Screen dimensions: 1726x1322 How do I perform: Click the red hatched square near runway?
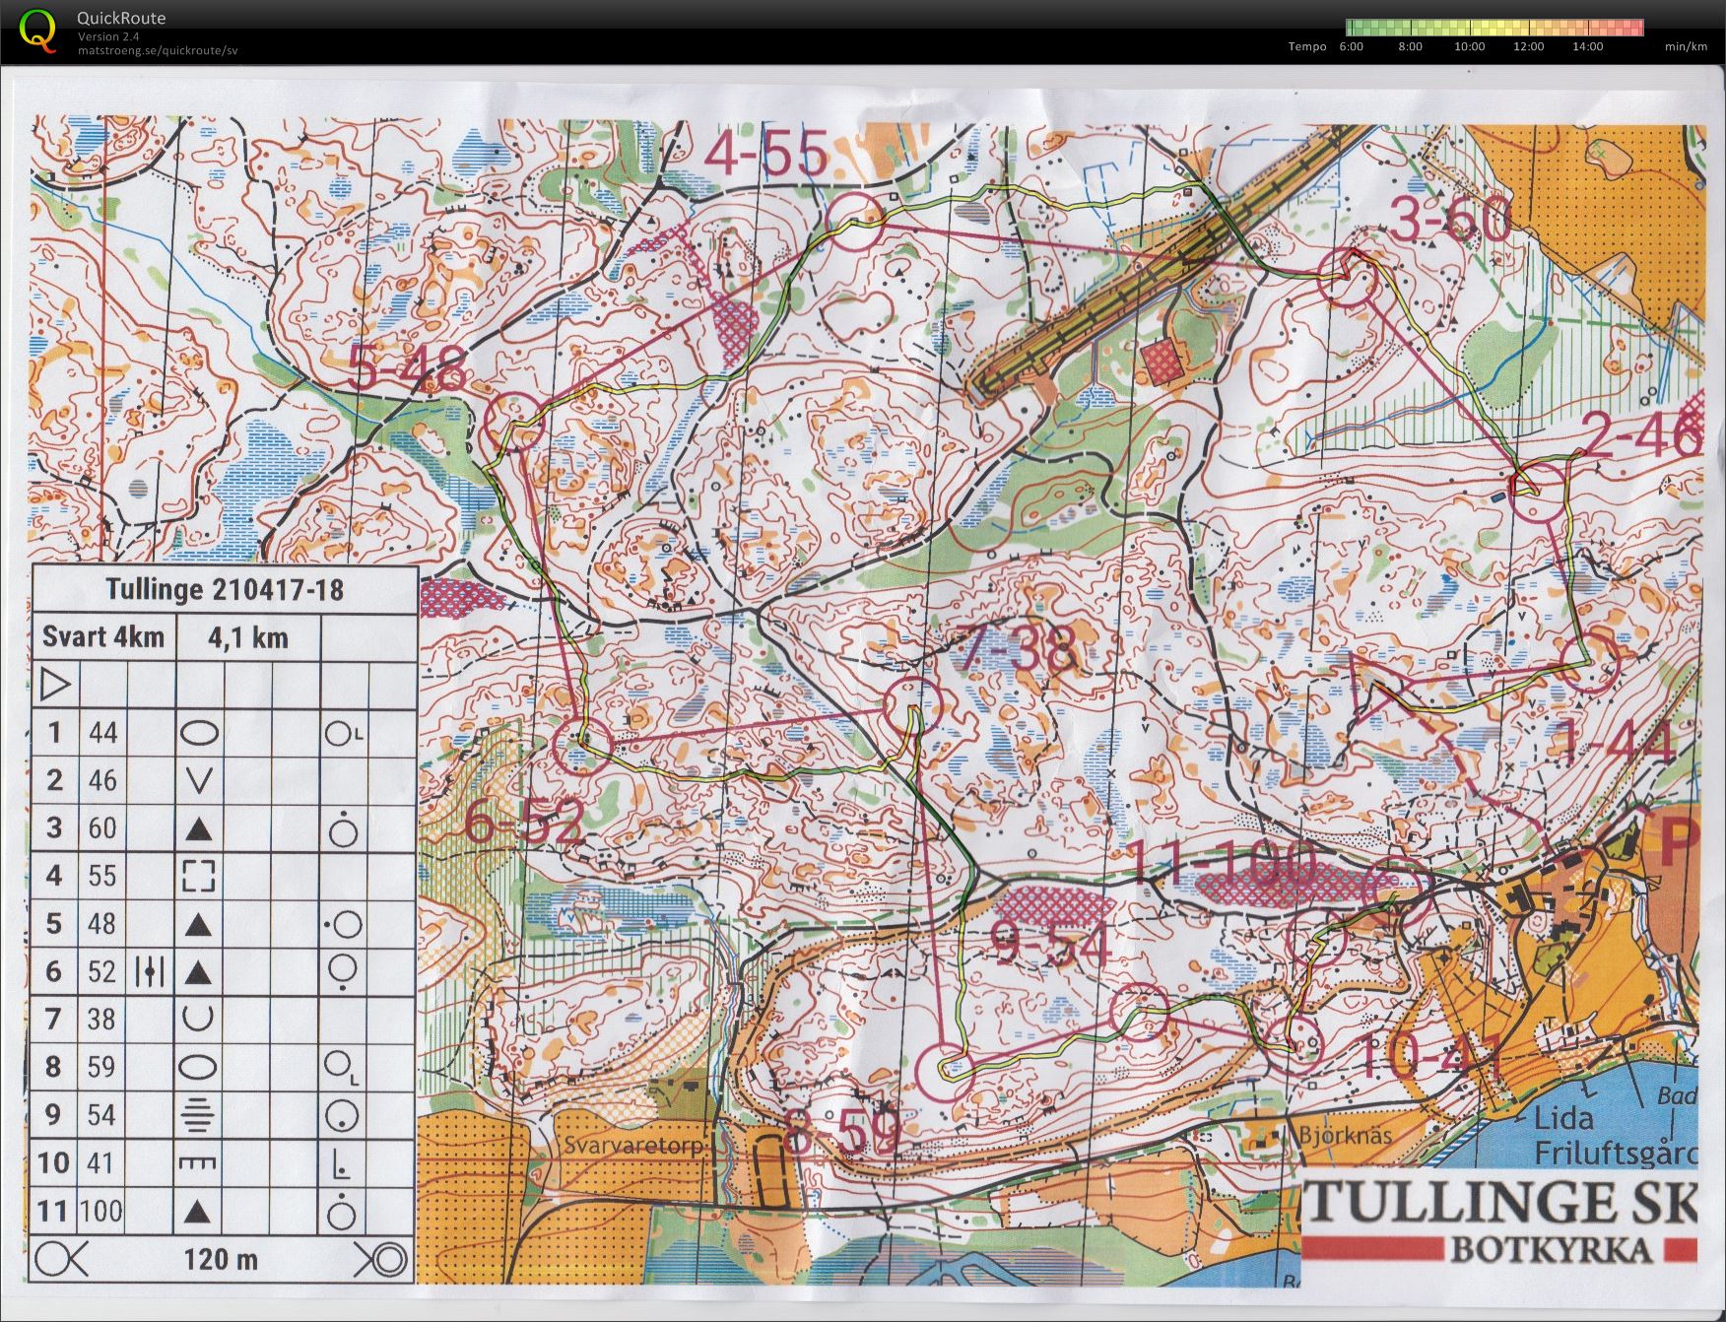click(x=1163, y=362)
